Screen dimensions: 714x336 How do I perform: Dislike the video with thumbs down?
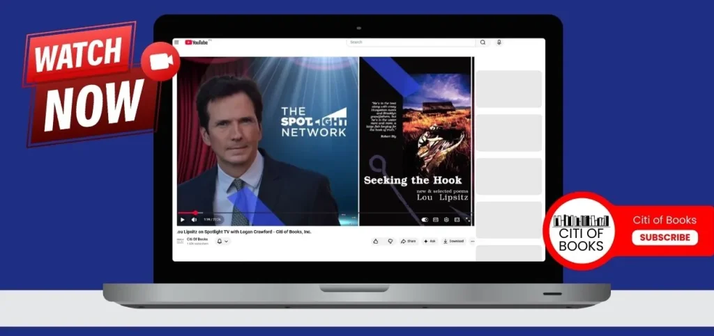click(390, 241)
